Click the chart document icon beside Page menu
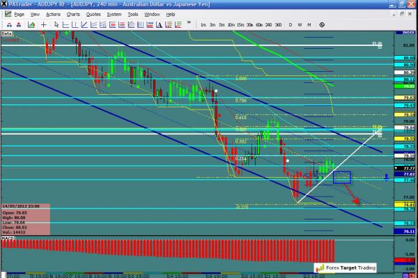 pos(8,14)
